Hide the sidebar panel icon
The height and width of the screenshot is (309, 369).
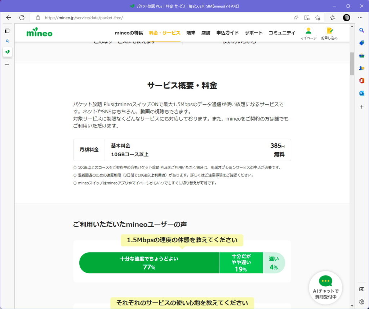[362, 289]
